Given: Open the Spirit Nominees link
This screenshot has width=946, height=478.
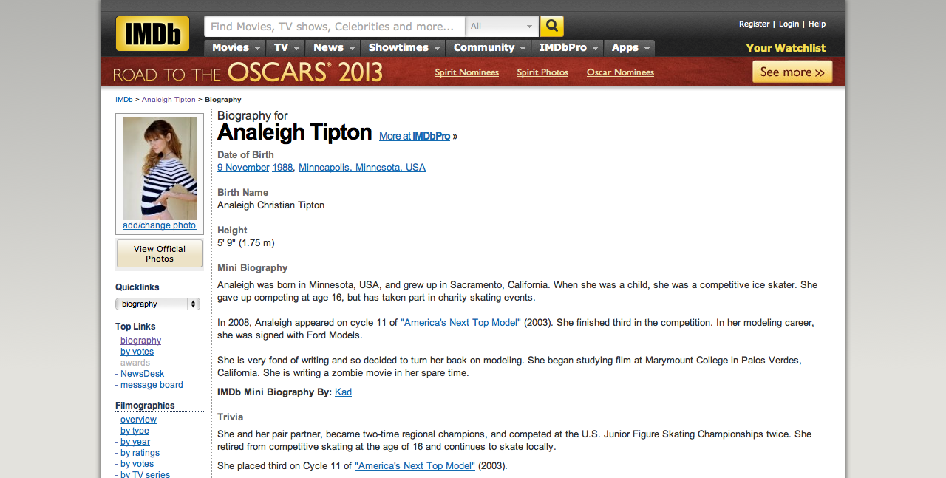Looking at the screenshot, I should click(466, 72).
